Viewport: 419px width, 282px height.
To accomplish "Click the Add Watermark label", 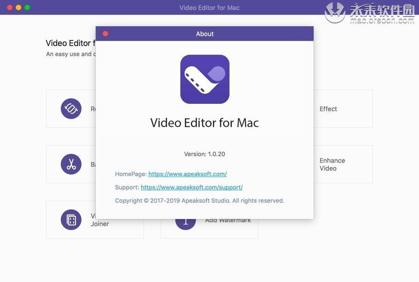I will point(228,221).
